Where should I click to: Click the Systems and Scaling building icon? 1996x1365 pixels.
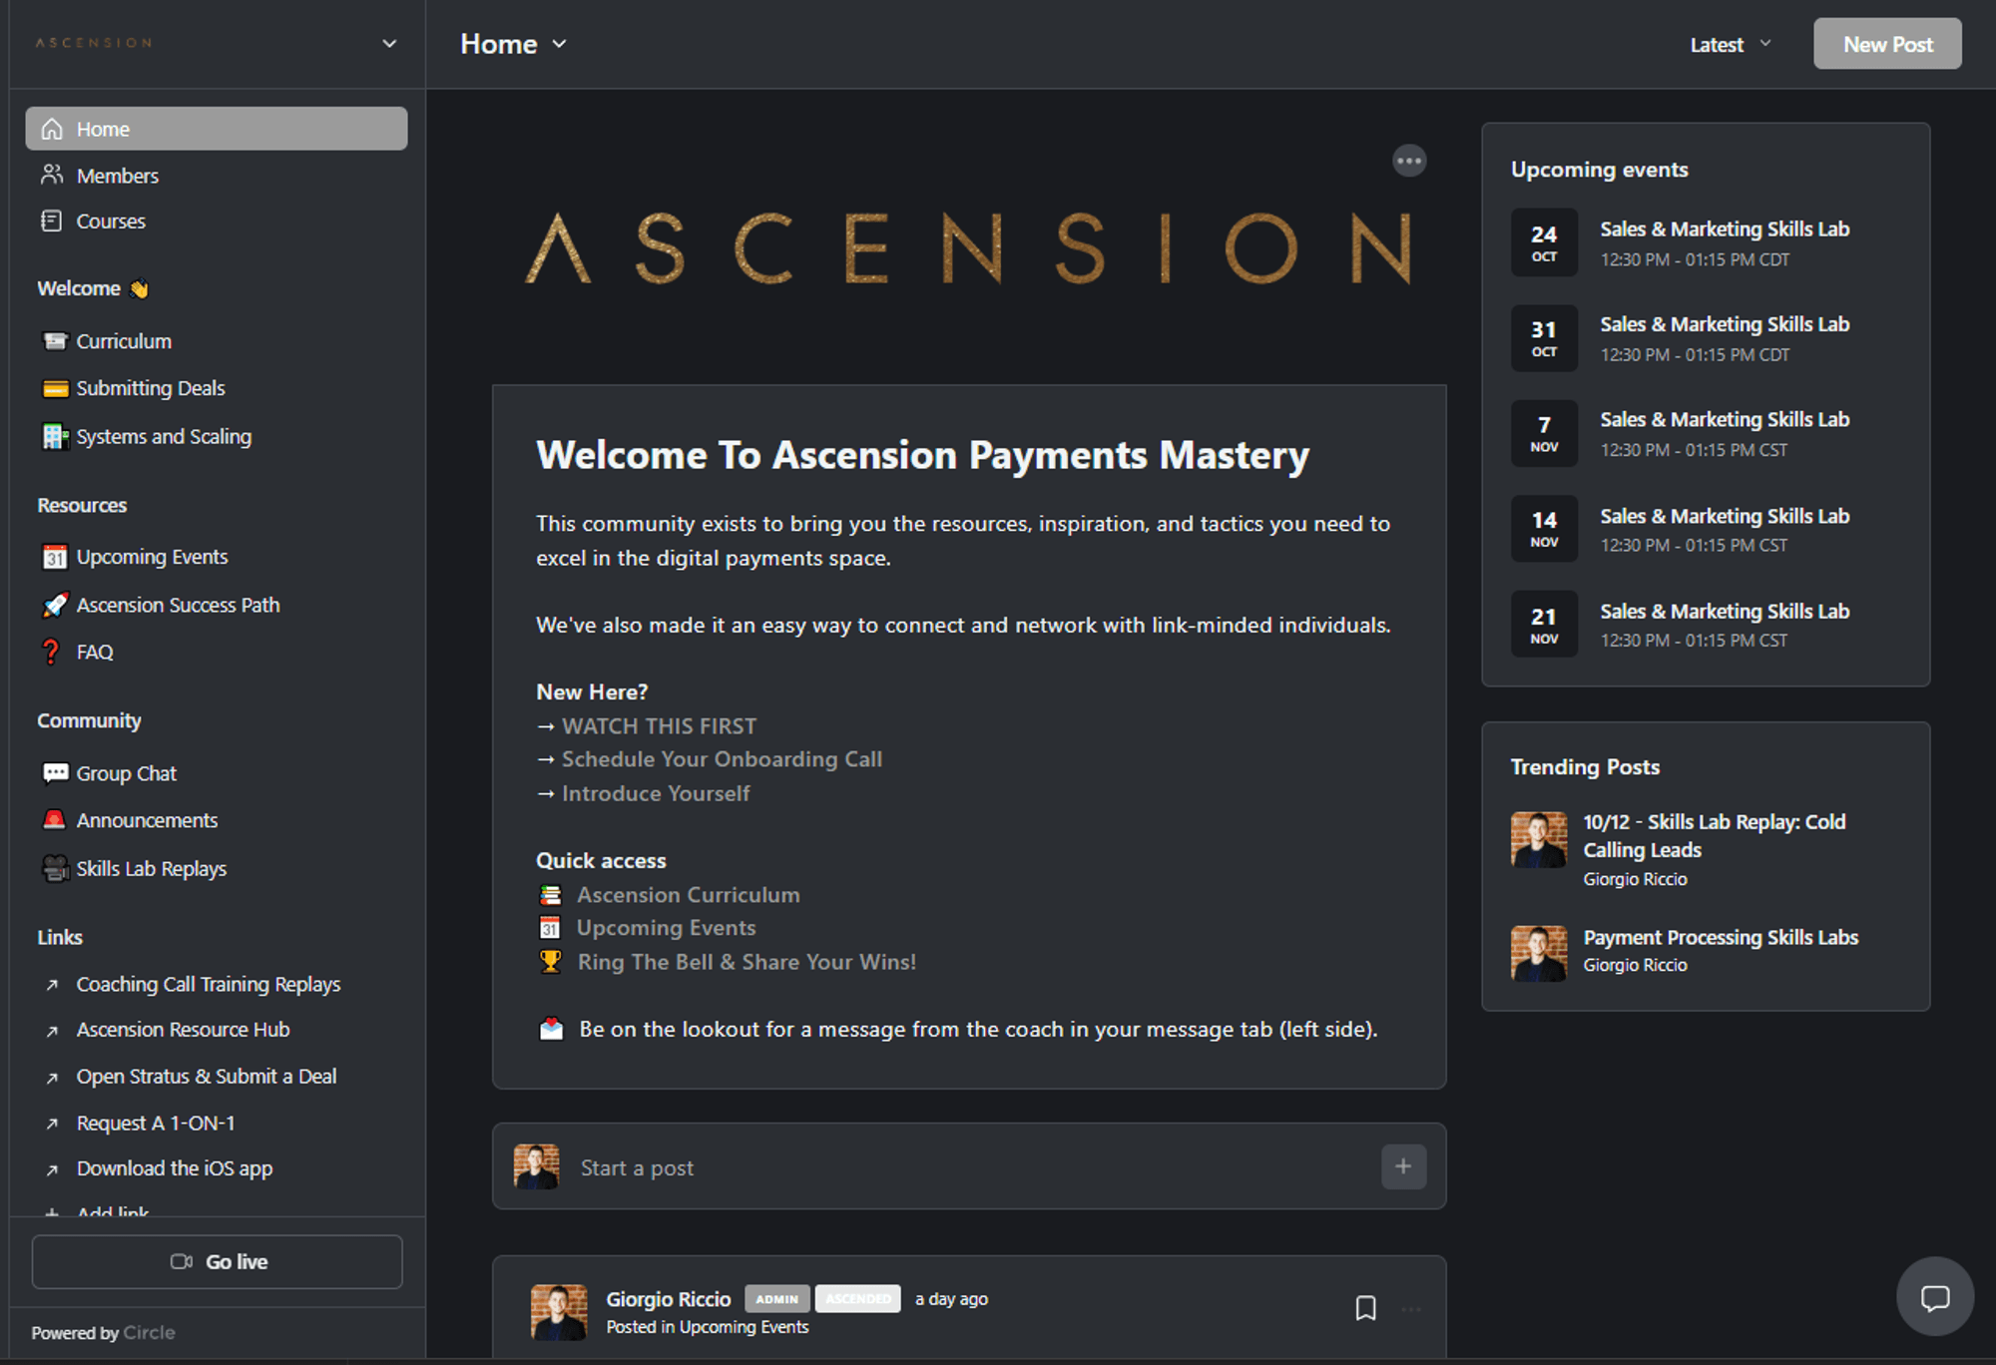(x=55, y=436)
